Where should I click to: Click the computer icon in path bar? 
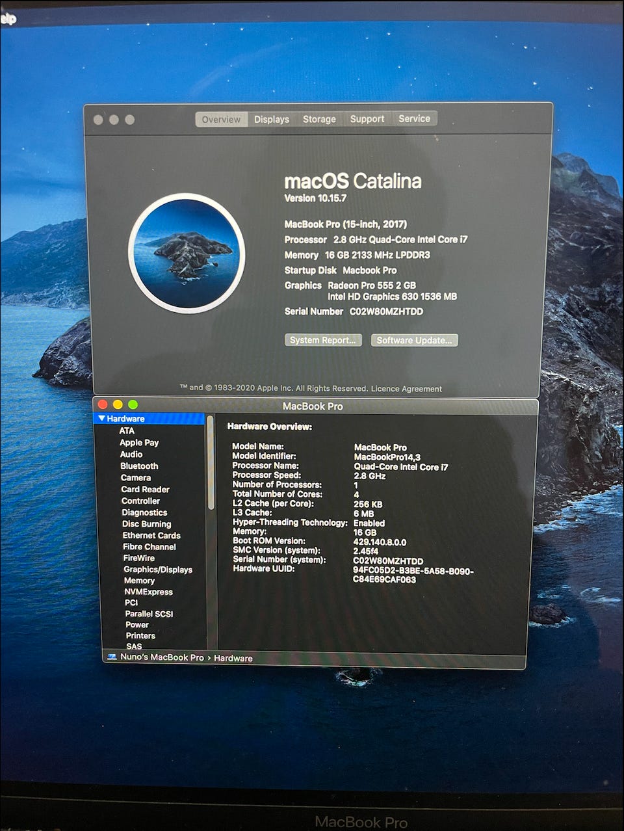pos(112,657)
